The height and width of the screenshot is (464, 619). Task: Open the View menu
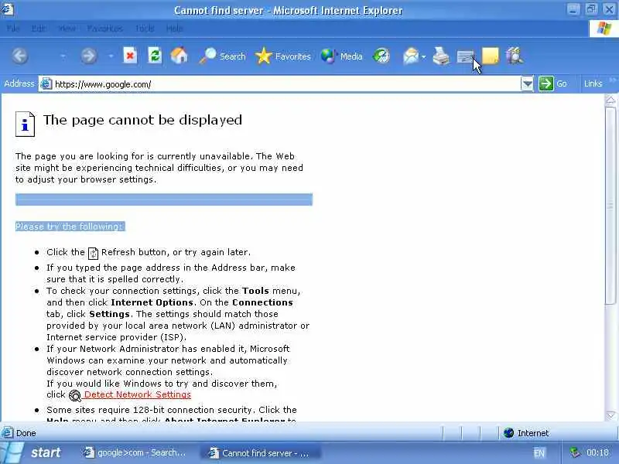pos(67,29)
